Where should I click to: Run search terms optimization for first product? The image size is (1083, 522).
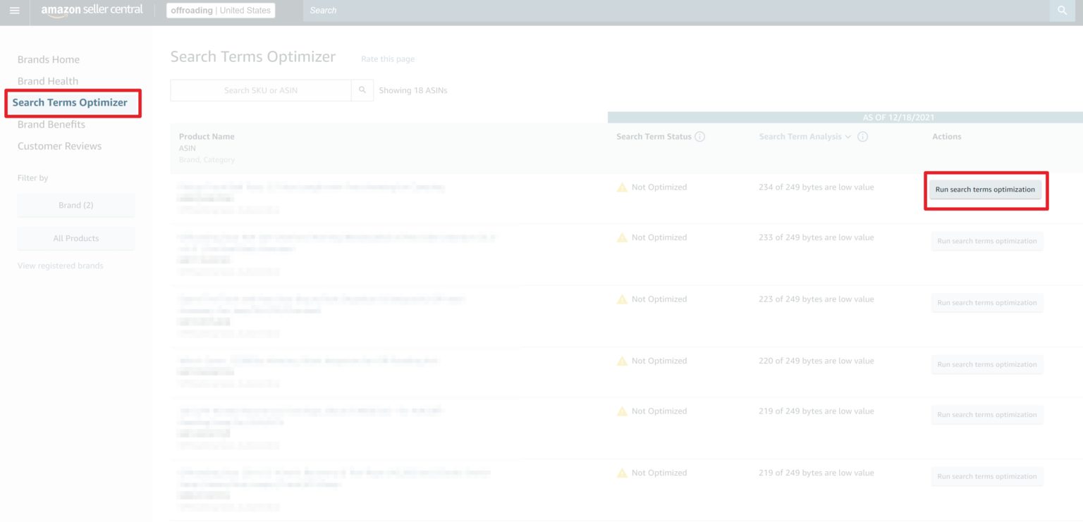point(985,189)
